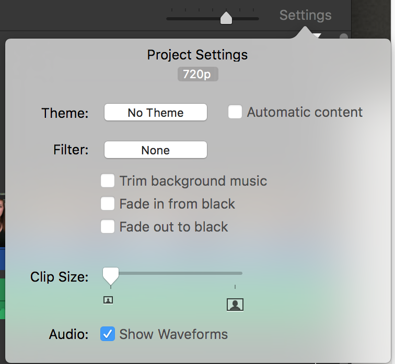Disable Show Waveforms checkbox

(x=108, y=334)
